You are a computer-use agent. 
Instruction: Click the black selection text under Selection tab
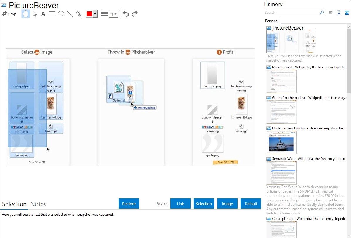click(x=57, y=215)
